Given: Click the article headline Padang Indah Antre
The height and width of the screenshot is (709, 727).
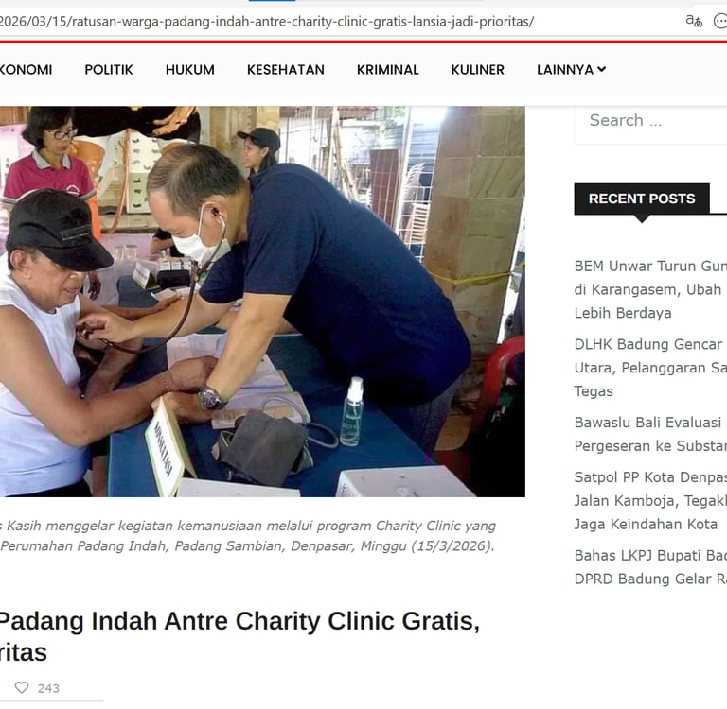Looking at the screenshot, I should tap(239, 636).
